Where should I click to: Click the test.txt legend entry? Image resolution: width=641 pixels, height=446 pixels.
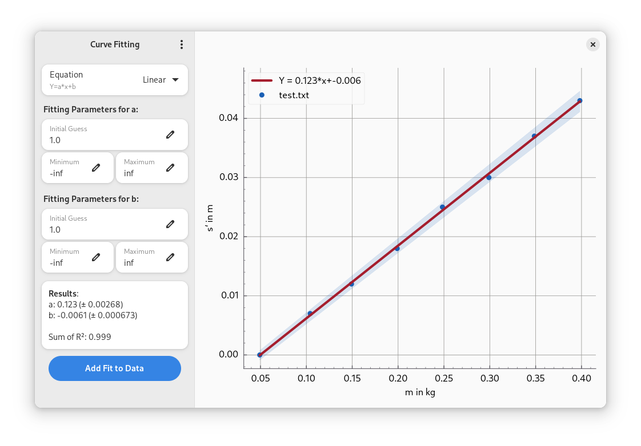294,95
